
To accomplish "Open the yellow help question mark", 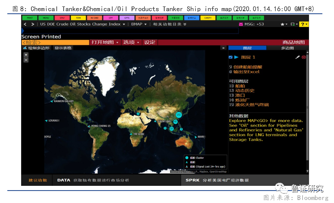I will [303, 24].
